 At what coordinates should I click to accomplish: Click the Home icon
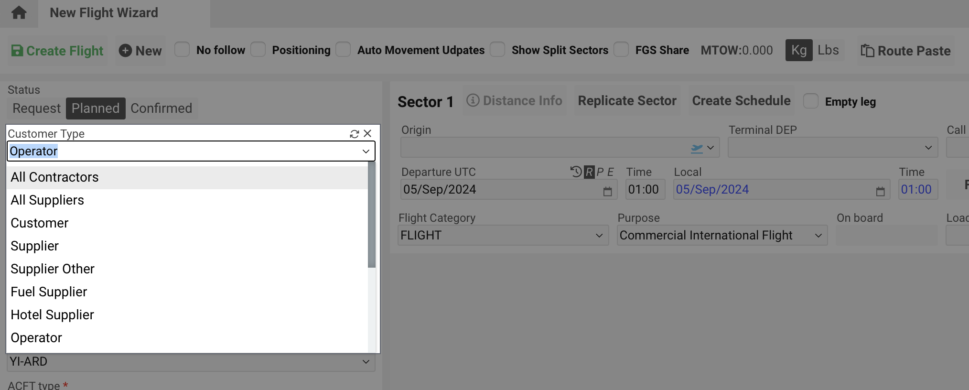coord(19,13)
